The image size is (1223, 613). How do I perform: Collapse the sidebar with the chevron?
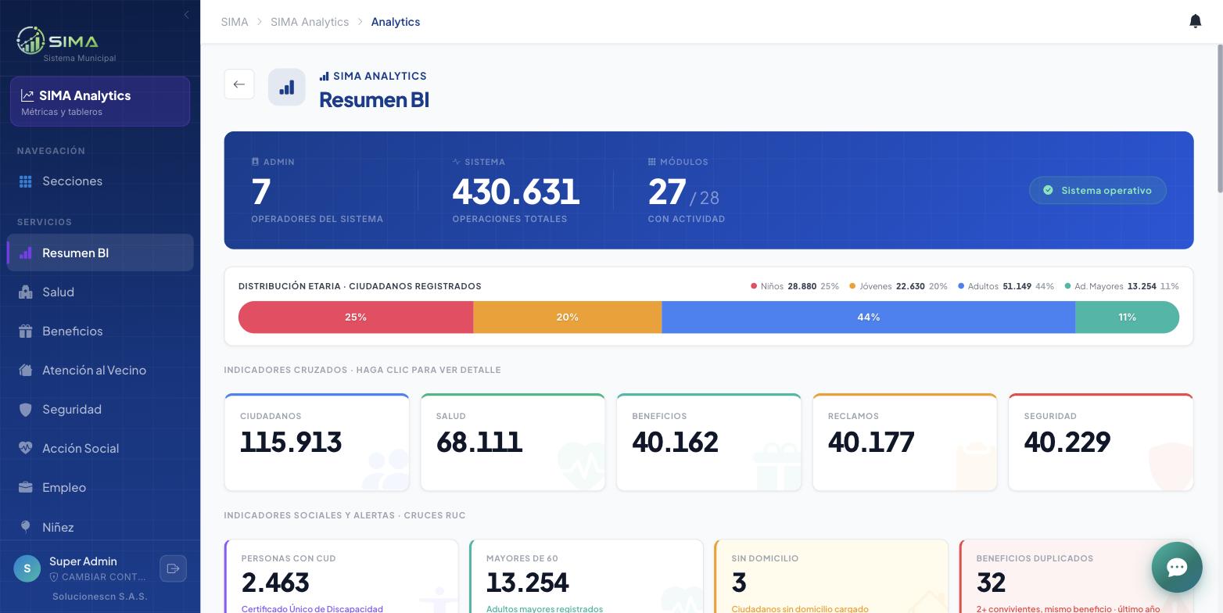186,14
